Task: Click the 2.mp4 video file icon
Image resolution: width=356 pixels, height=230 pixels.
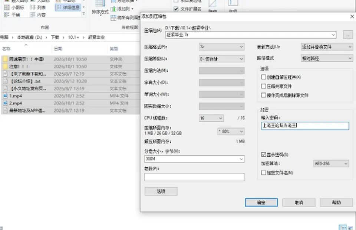Action: pos(5,103)
